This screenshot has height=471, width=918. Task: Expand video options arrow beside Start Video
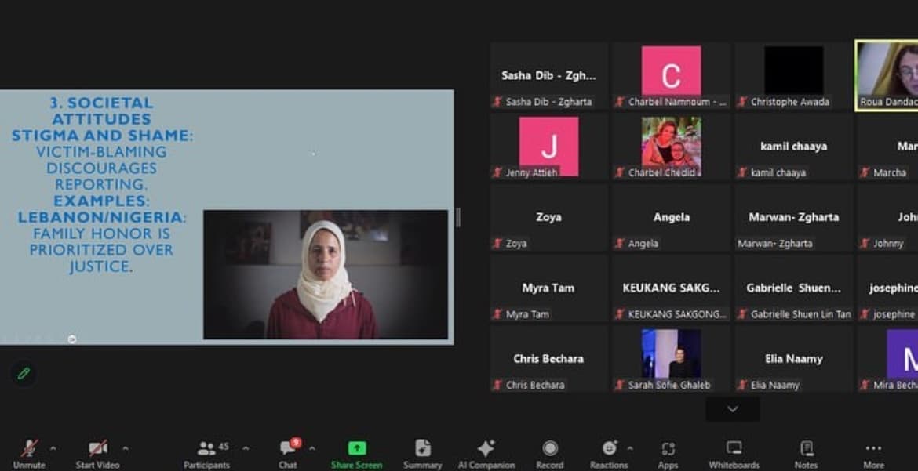click(125, 448)
